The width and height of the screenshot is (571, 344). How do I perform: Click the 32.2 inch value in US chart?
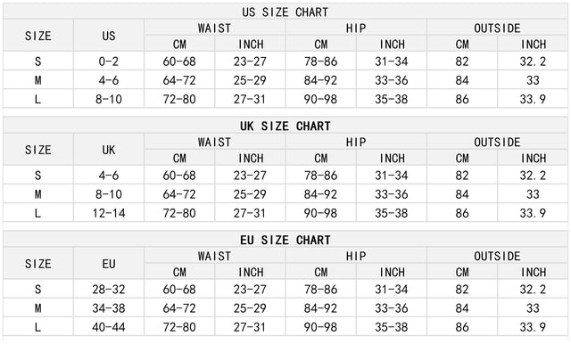(533, 61)
